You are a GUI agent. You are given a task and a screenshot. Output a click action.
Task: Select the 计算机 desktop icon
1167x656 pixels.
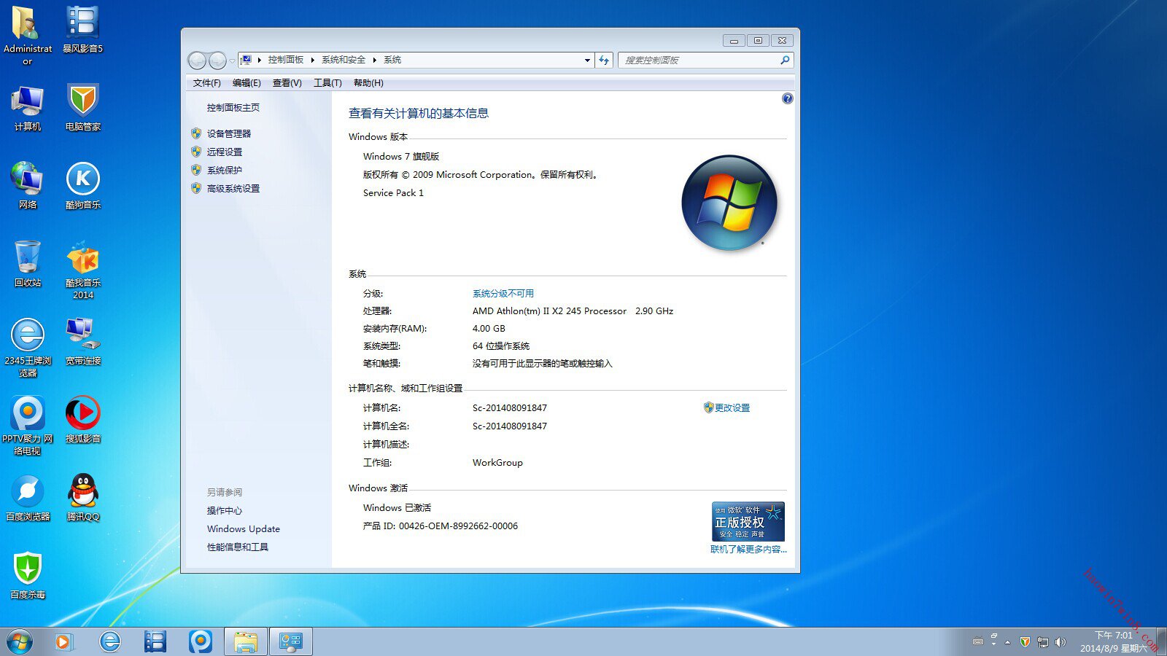pyautogui.click(x=28, y=107)
